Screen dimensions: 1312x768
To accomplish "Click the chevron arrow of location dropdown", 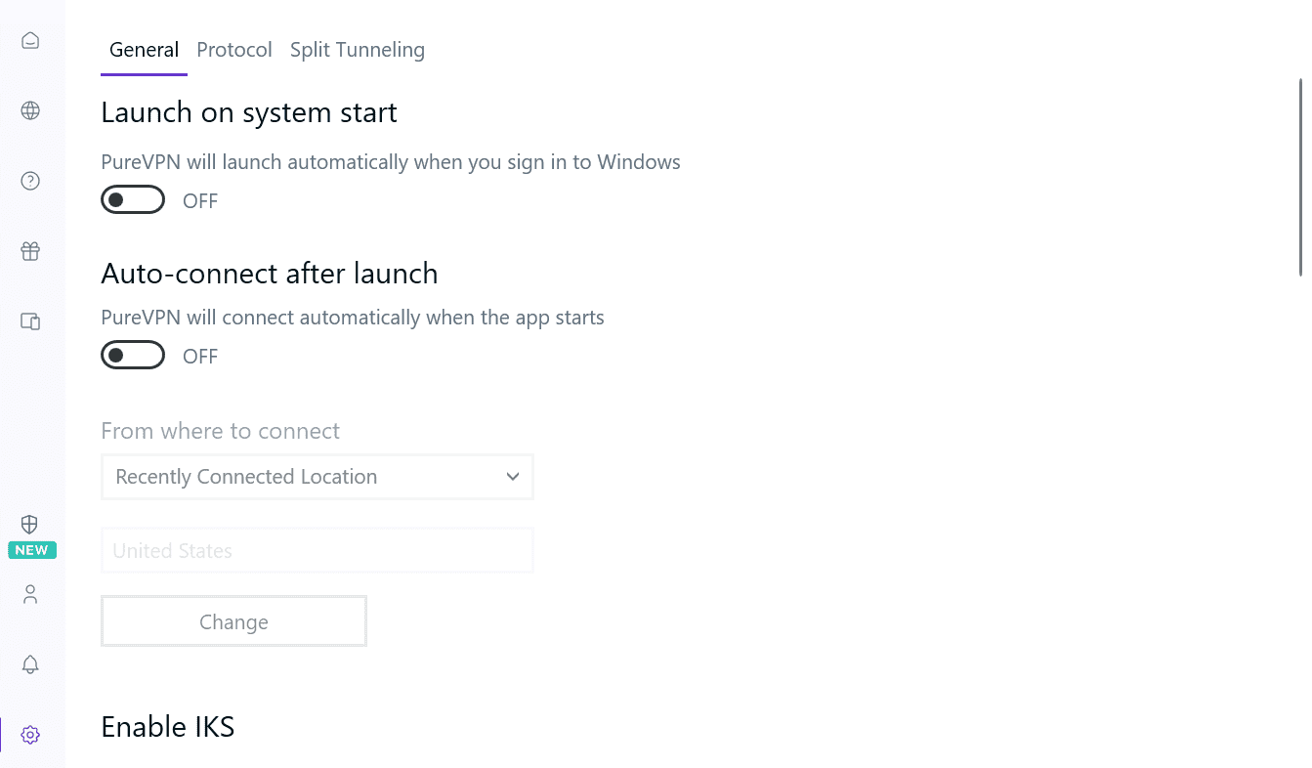I will tap(513, 477).
